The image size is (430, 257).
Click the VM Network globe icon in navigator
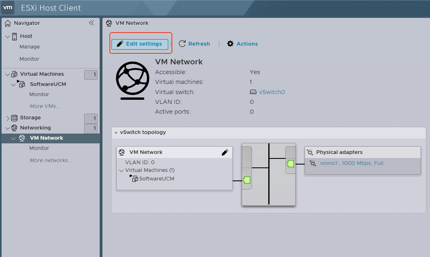coord(22,138)
